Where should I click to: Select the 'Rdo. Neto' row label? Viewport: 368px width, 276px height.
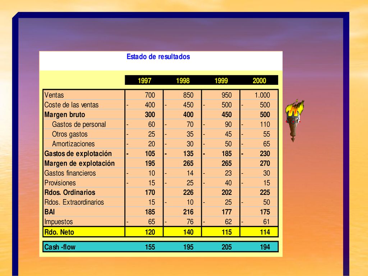[x=59, y=232]
